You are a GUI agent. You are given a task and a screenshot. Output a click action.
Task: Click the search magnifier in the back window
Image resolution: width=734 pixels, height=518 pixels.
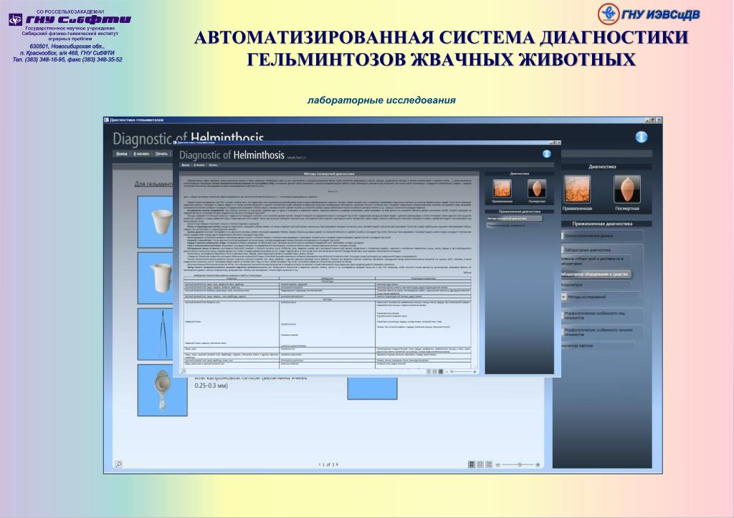[118, 464]
